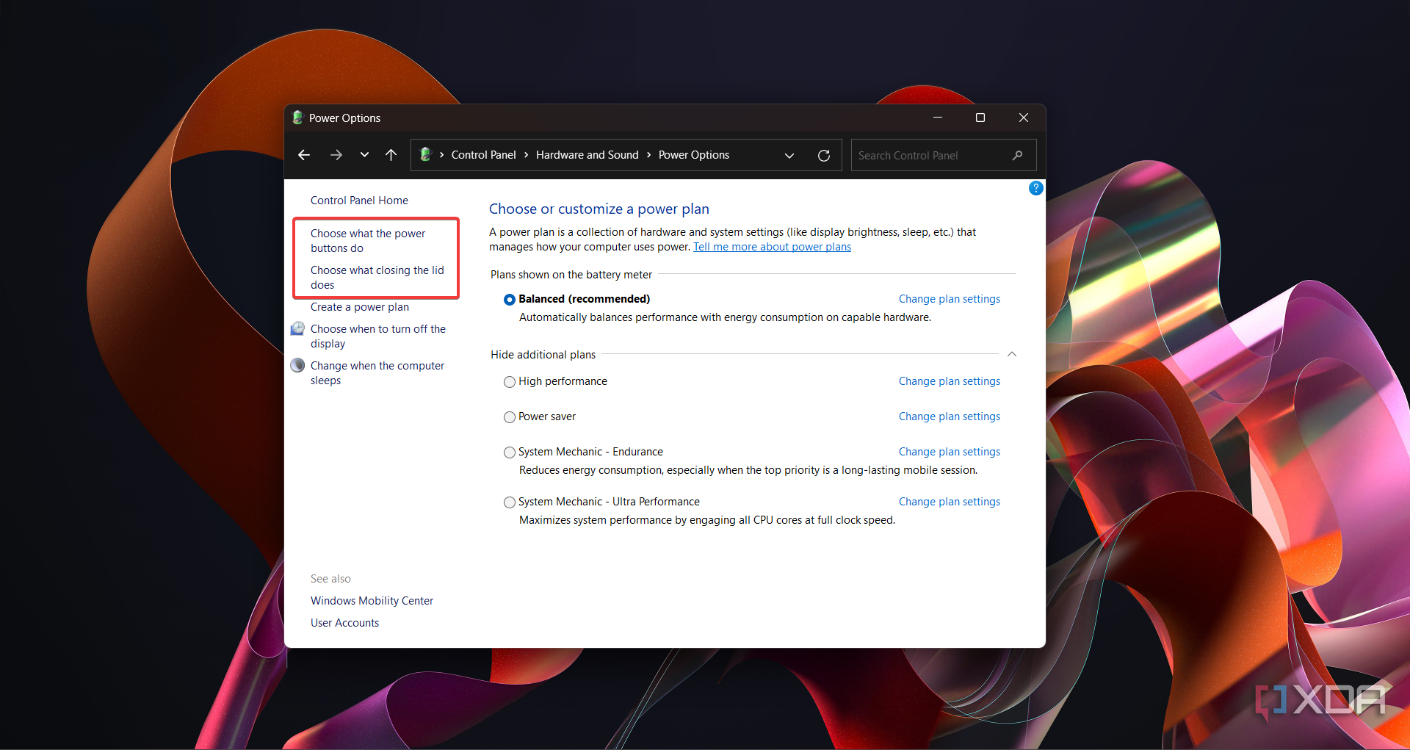Open recent locations dropdown arrow

(x=364, y=155)
